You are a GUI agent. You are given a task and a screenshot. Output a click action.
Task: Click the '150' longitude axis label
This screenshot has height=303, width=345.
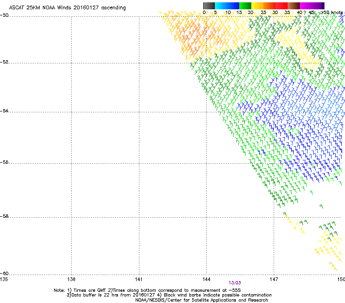click(x=341, y=279)
